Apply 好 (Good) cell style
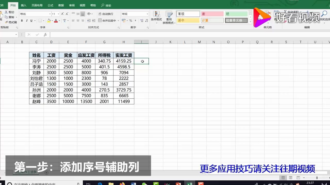The height and width of the screenshot is (185, 330). [x=236, y=14]
